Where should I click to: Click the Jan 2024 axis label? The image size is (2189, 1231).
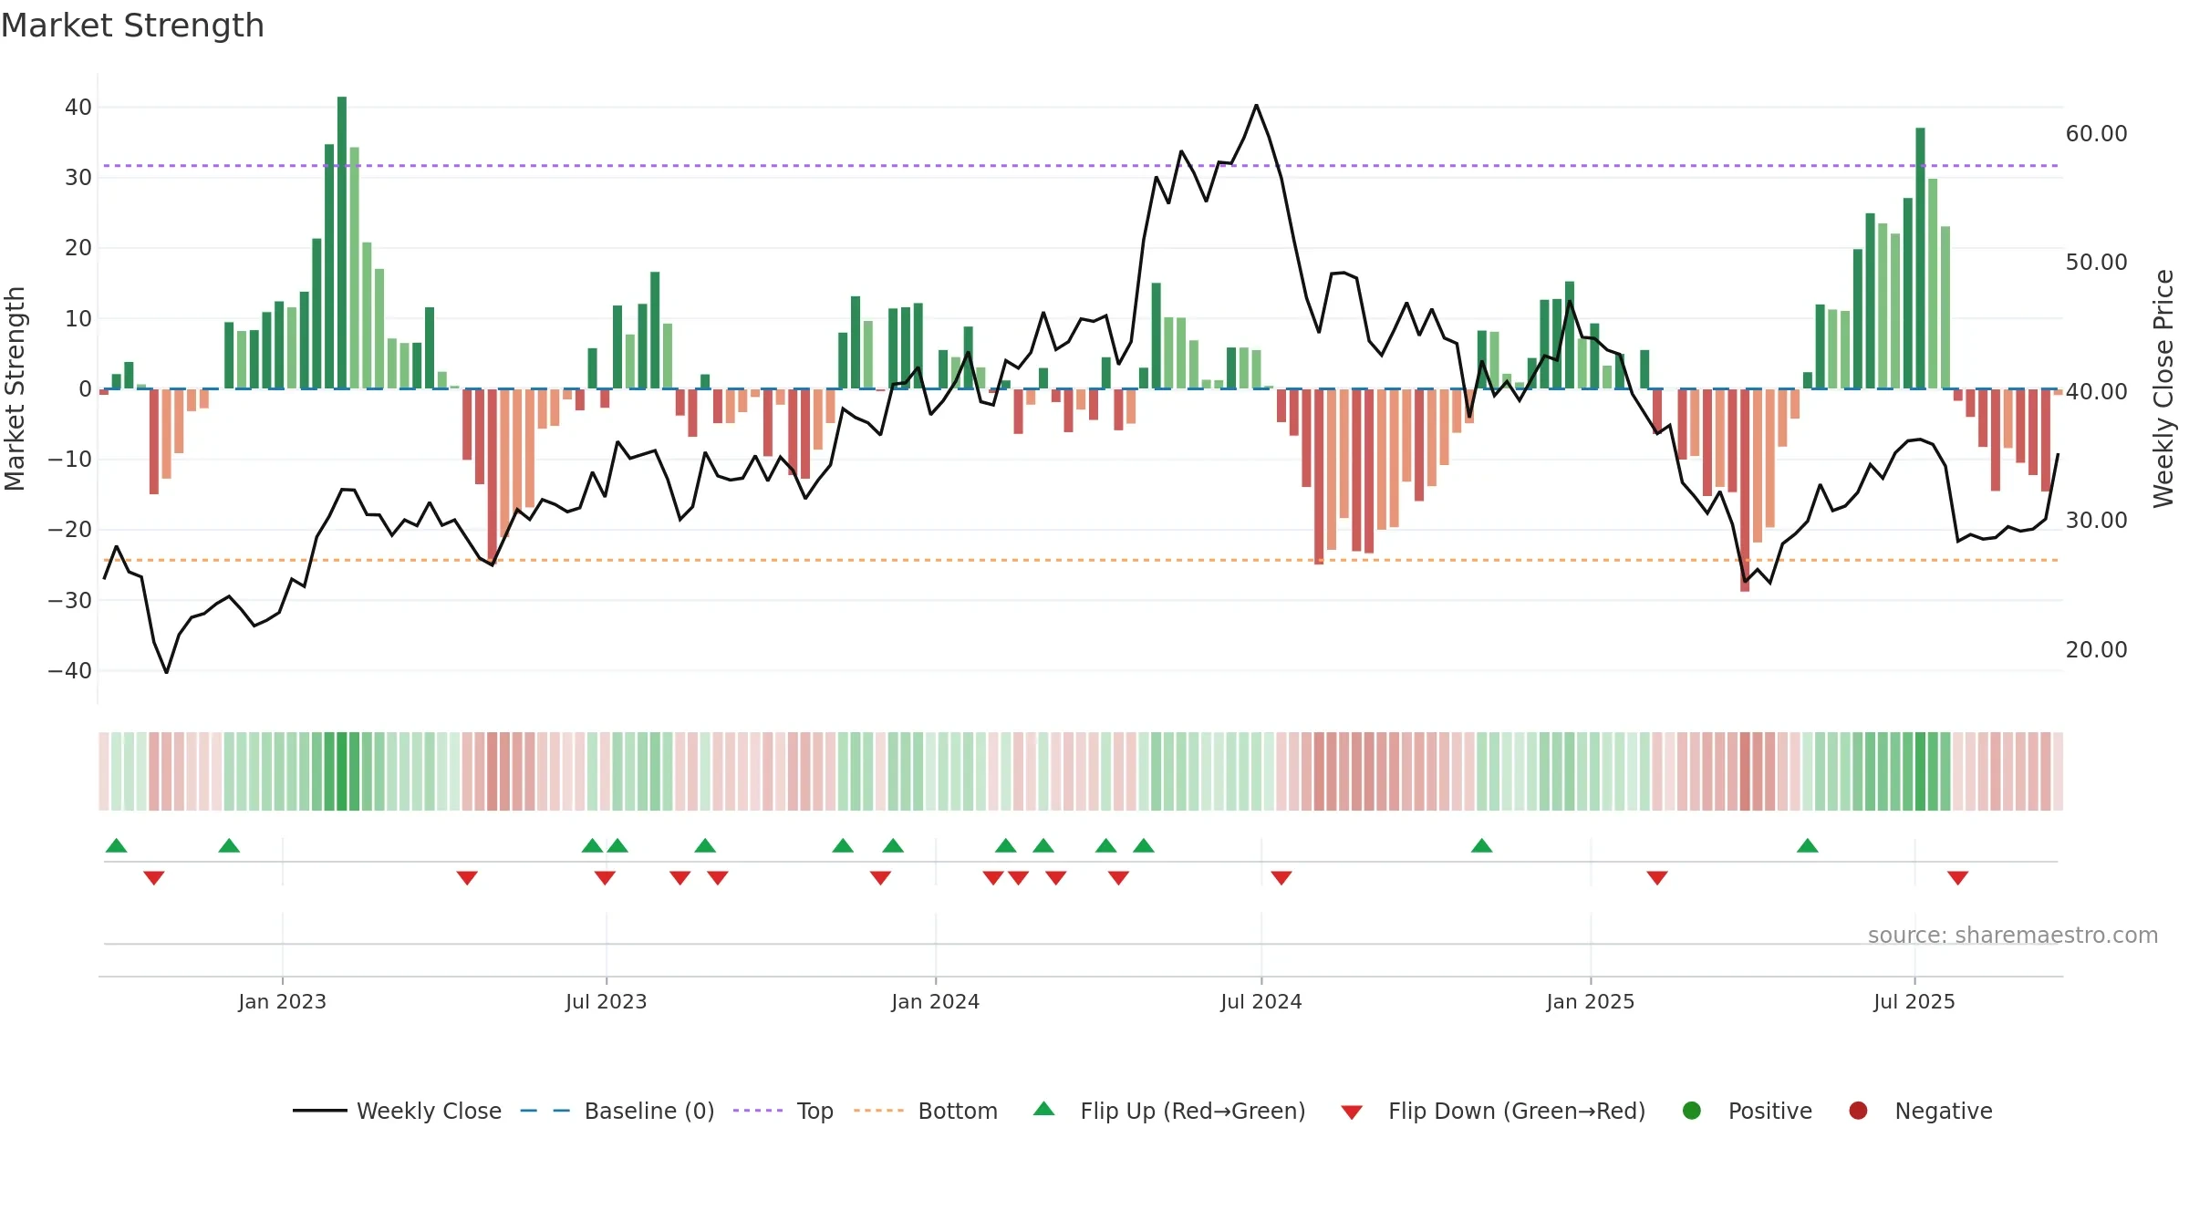935,1001
